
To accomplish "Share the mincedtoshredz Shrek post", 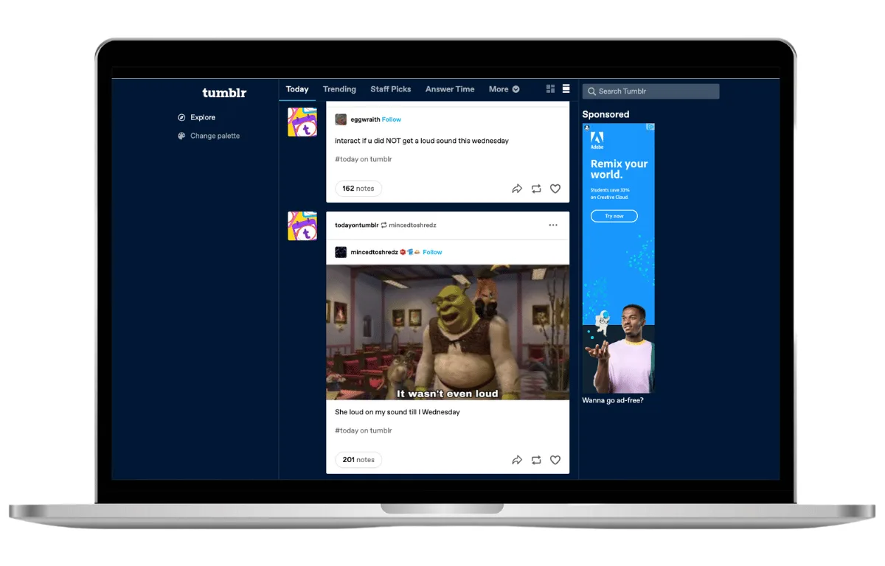I will point(517,460).
